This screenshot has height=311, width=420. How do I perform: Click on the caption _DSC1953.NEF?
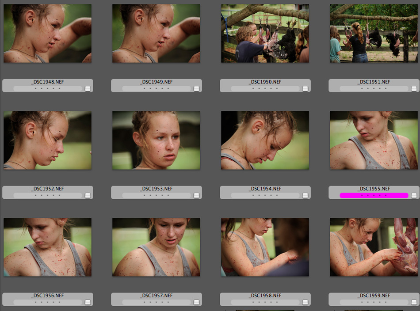pyautogui.click(x=157, y=189)
